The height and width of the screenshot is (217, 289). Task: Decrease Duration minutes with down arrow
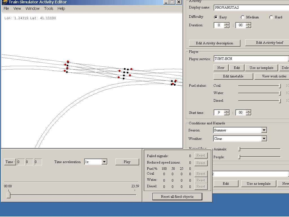click(248, 27)
